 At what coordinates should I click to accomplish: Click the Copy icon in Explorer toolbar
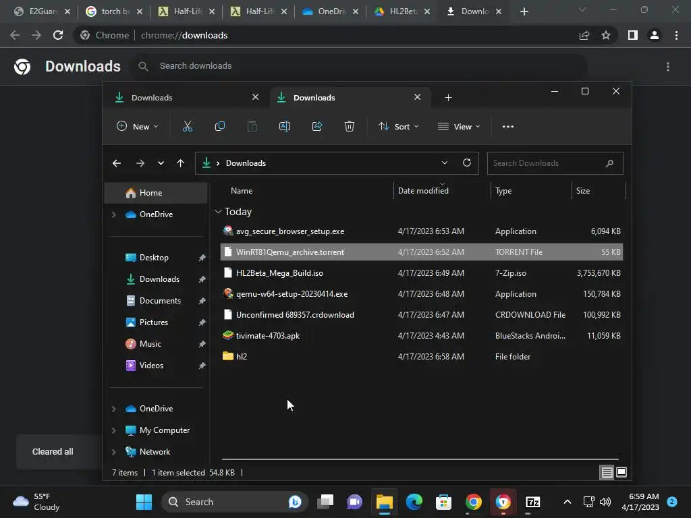pyautogui.click(x=220, y=126)
